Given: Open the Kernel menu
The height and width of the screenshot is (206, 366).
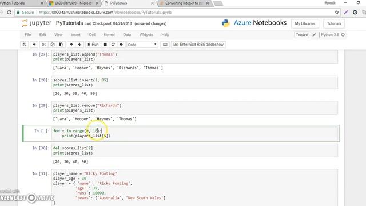Looking at the screenshot, I should 109,35.
